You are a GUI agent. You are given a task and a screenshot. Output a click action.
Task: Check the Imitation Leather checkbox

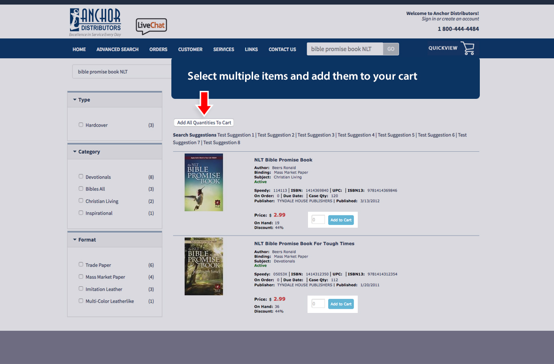click(81, 289)
